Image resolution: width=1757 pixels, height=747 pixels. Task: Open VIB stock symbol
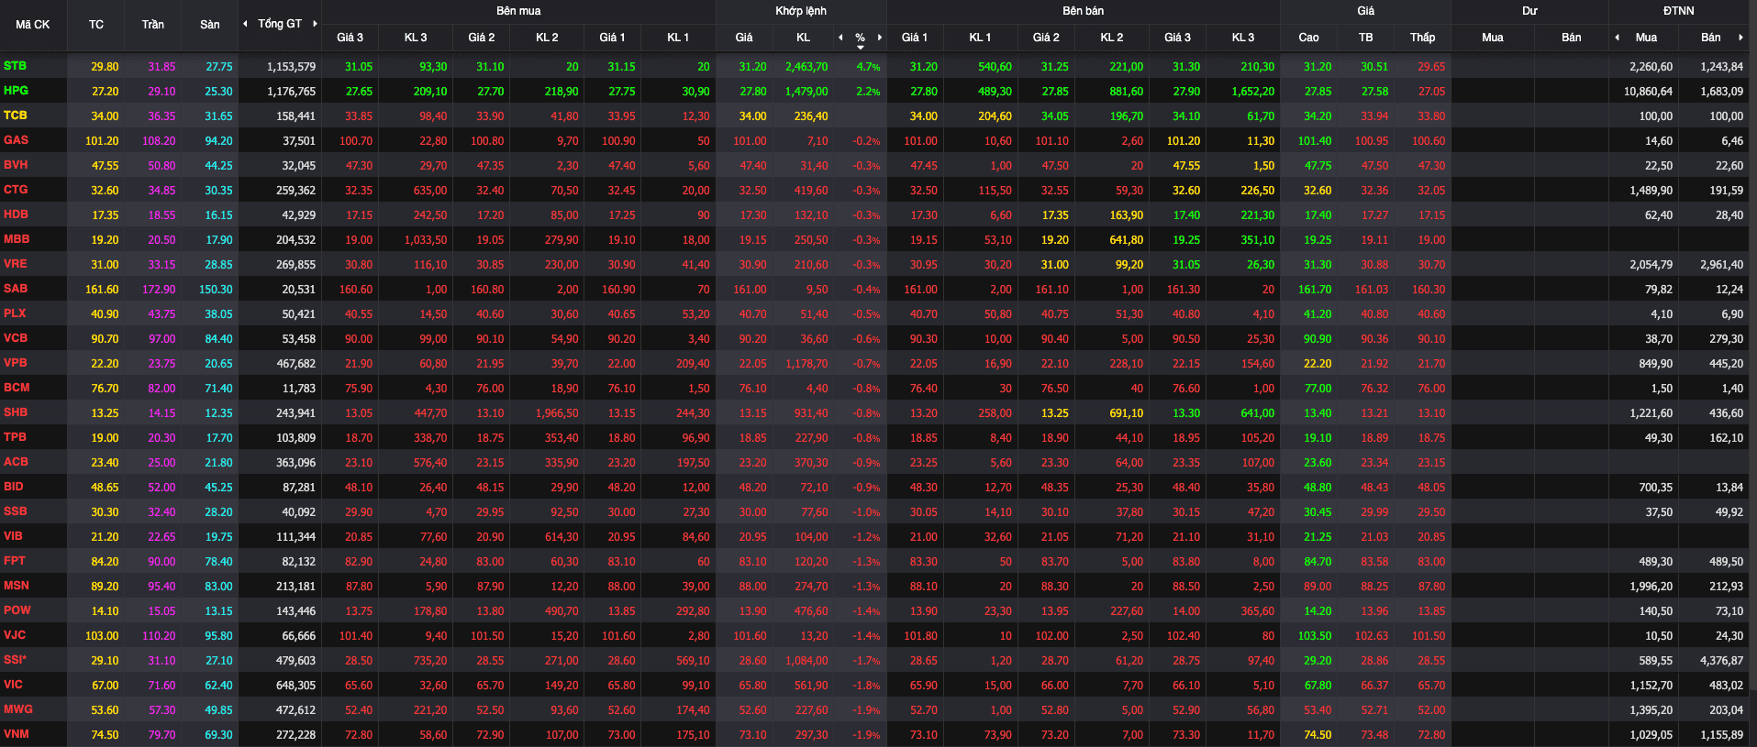pyautogui.click(x=14, y=536)
